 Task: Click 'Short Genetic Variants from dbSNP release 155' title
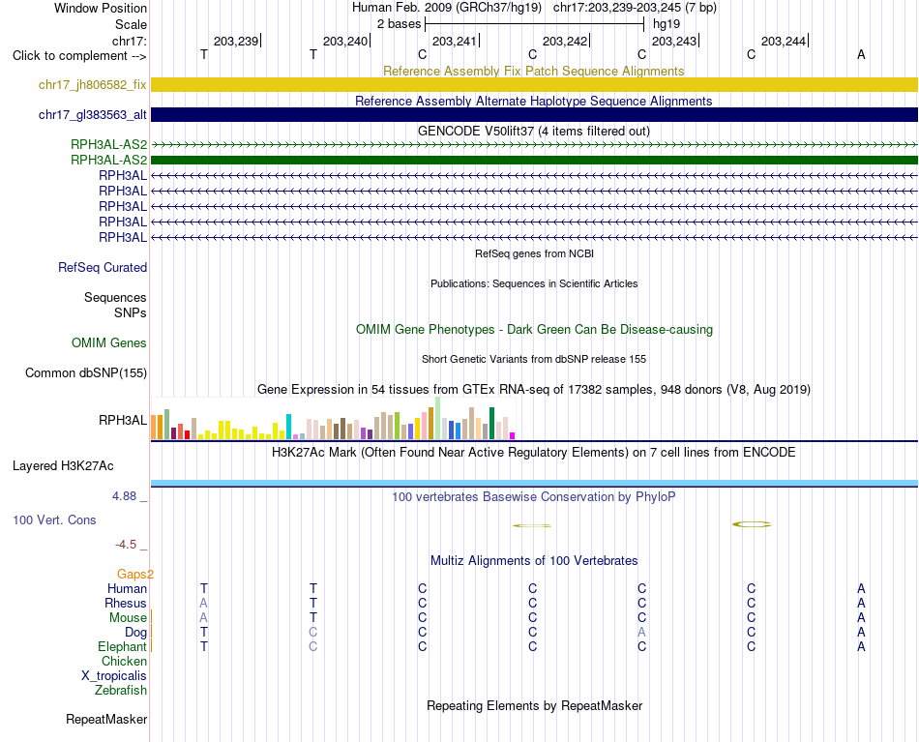[534, 359]
